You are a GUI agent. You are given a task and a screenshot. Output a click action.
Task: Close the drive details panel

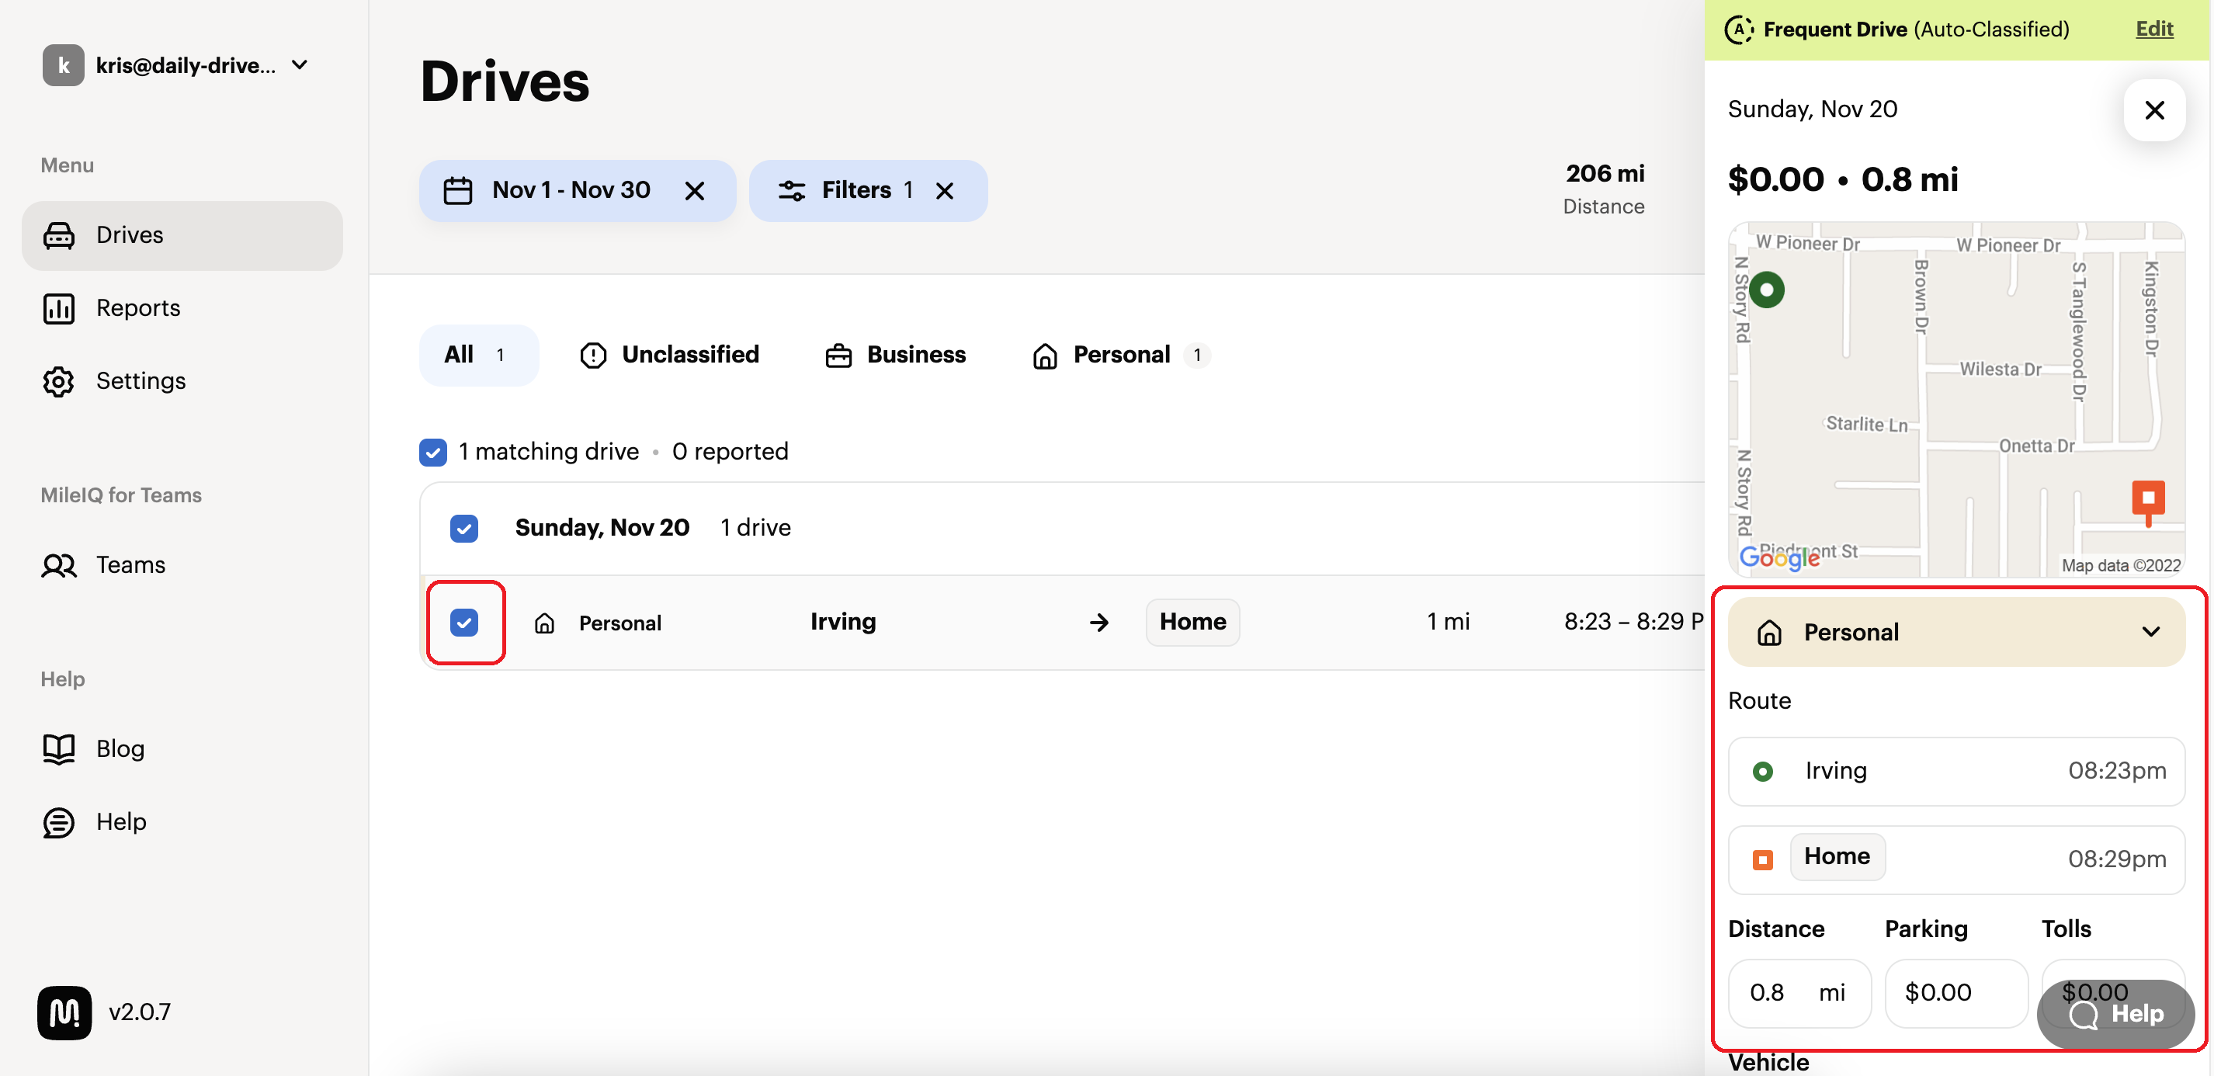2153,110
